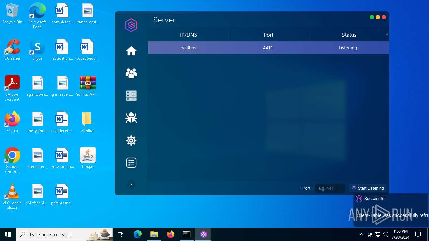This screenshot has width=429, height=241.
Task: Click the Sorillus taskbar button
Action: pyautogui.click(x=203, y=234)
